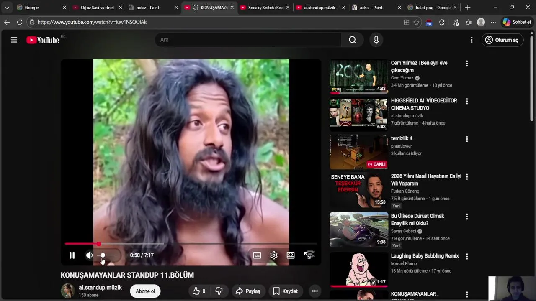Open browser 'Sohbet et' Copilot button

click(x=517, y=22)
